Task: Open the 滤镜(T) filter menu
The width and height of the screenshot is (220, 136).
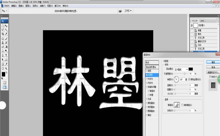Action: pyautogui.click(x=43, y=6)
